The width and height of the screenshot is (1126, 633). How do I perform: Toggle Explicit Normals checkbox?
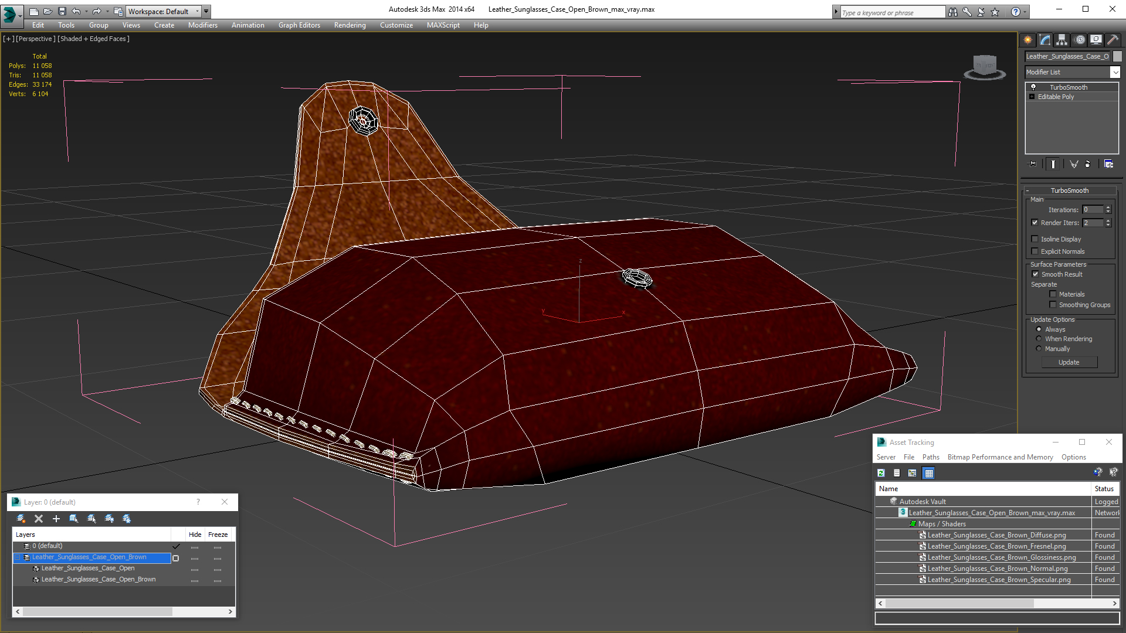click(1035, 251)
